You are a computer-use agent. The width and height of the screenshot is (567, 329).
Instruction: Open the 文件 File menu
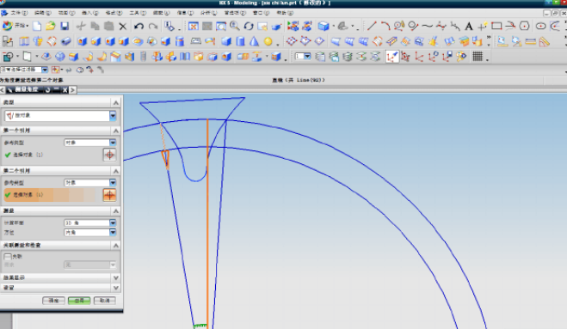pos(19,13)
